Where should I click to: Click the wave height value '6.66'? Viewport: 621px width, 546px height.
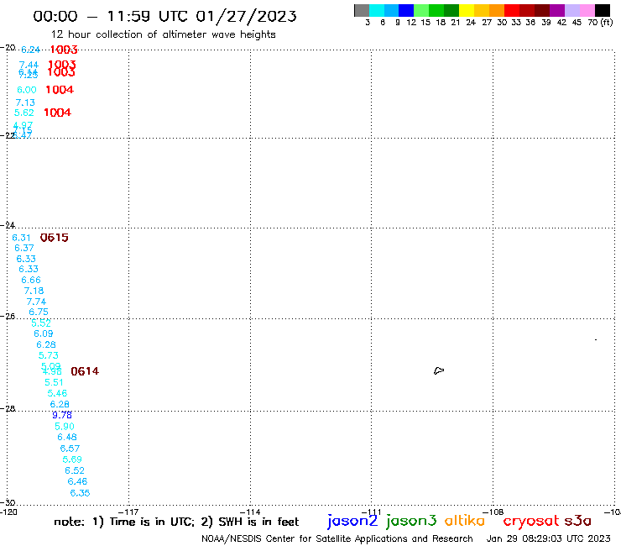(31, 280)
